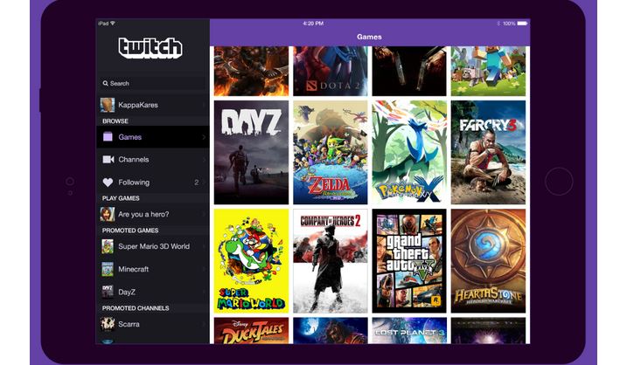Tap the Are you a hero? avatar

pyautogui.click(x=108, y=214)
